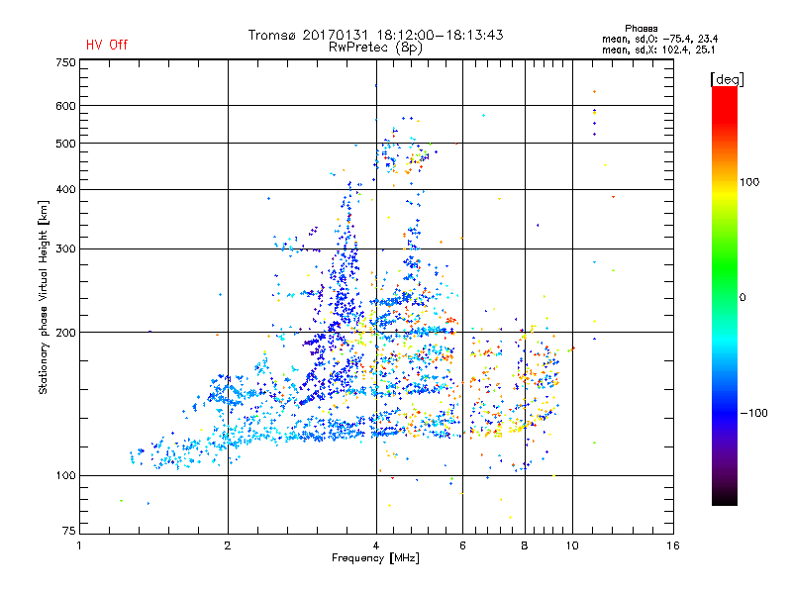
Task: Click colorbar tick label '0'
Action: pyautogui.click(x=742, y=297)
